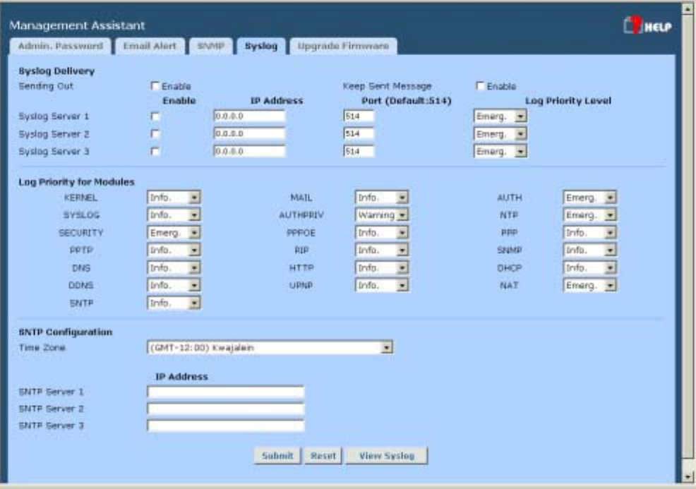Open Syslog Server 1 Log Priority Level dropdown

click(x=500, y=116)
